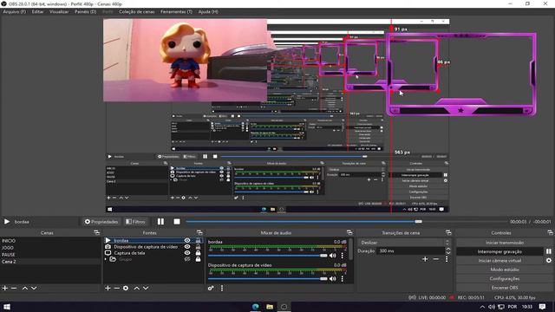Viewport: 555px width, 312px height.
Task: Open the Coleção de cenas menu
Action: pyautogui.click(x=137, y=11)
